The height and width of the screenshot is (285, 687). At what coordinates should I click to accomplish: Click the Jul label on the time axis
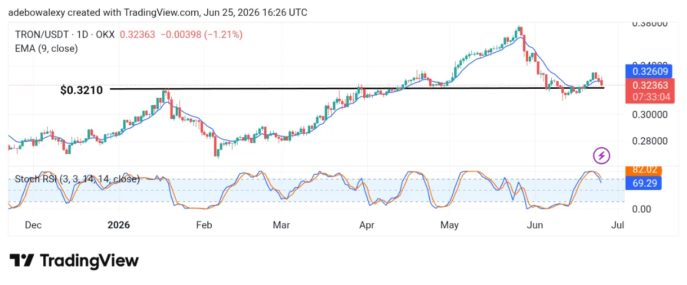pyautogui.click(x=617, y=225)
